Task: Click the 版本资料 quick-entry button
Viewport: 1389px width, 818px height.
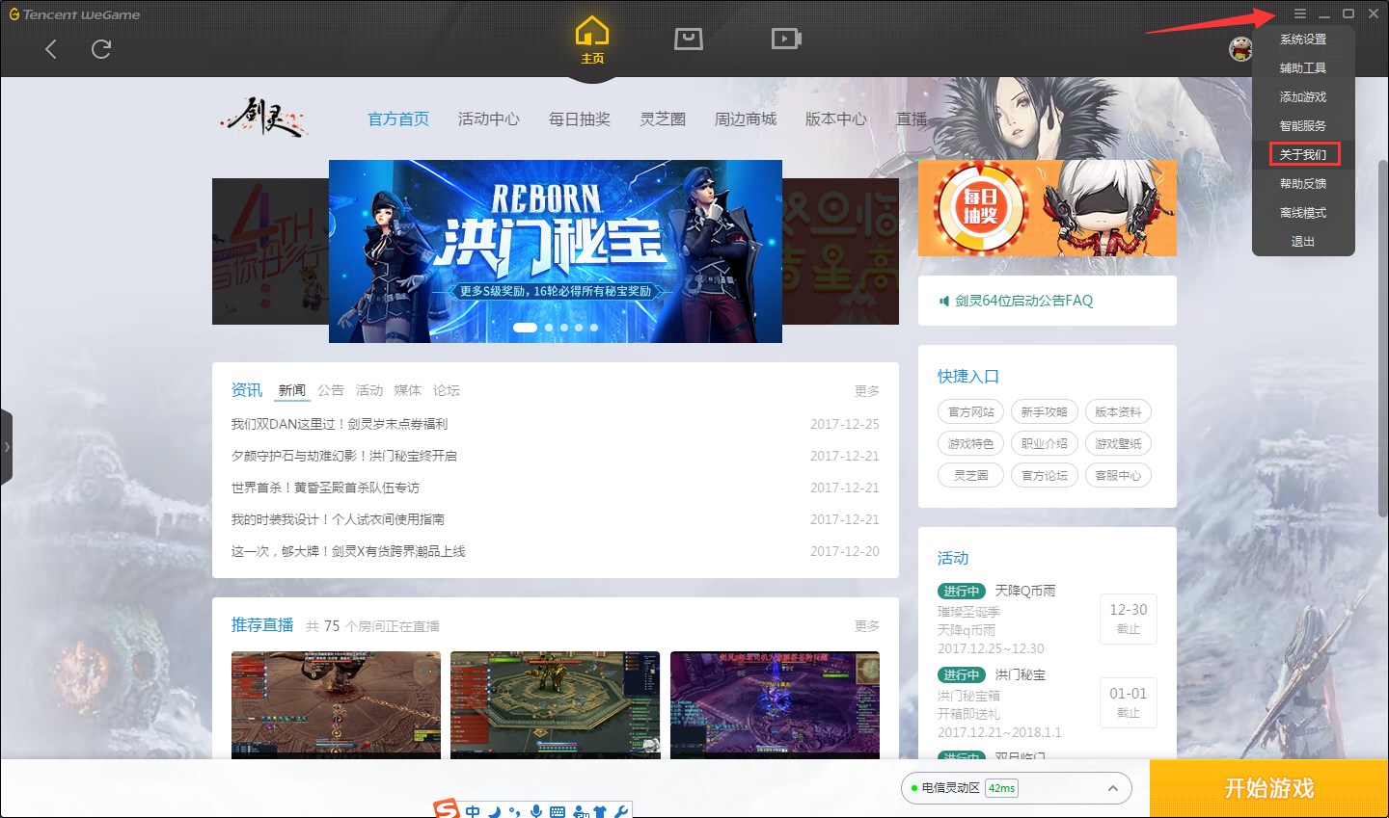Action: click(x=1118, y=412)
